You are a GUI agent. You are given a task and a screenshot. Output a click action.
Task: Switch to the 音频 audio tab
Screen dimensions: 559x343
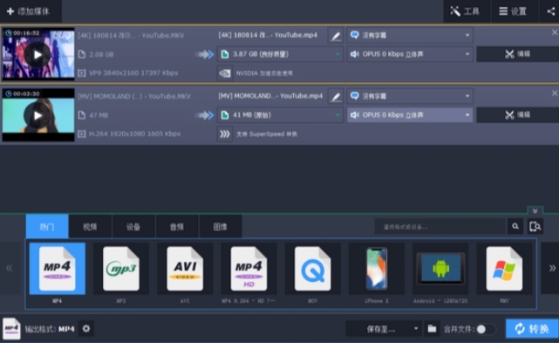click(x=177, y=227)
